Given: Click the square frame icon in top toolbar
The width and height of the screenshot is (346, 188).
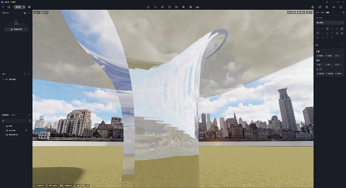Looking at the screenshot, I should tap(184, 7).
